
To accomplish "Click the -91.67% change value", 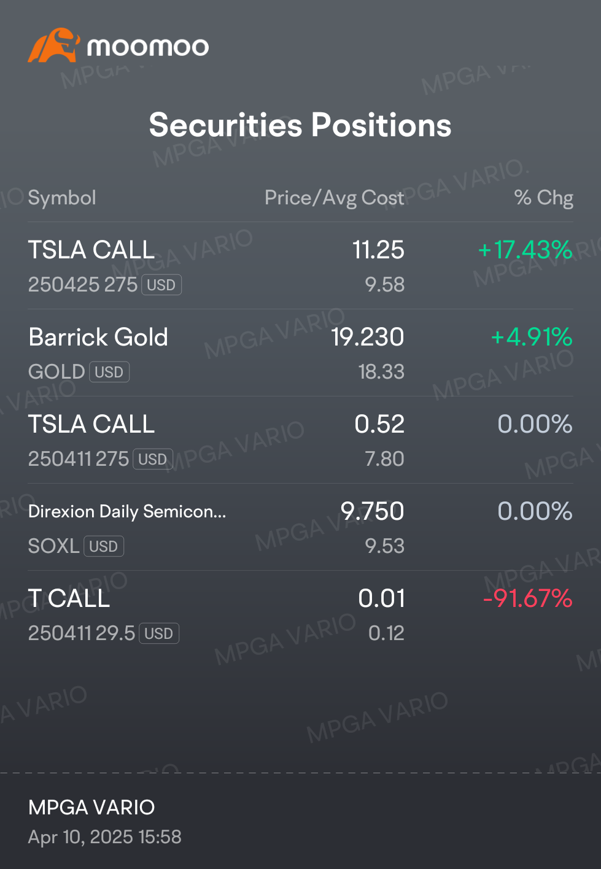I will pyautogui.click(x=528, y=598).
